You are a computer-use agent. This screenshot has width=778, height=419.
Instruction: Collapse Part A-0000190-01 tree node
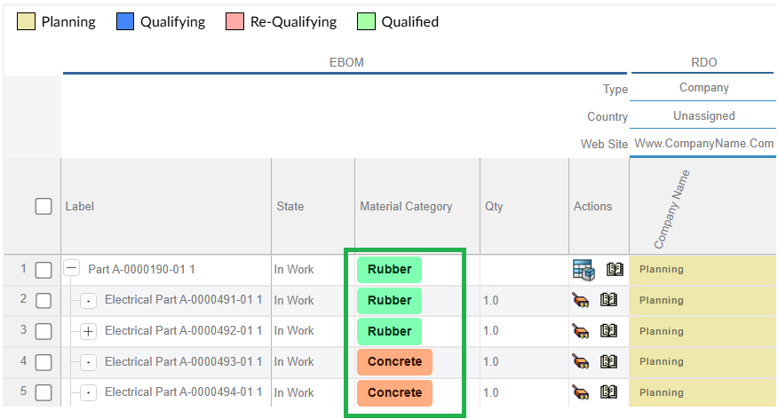(73, 269)
